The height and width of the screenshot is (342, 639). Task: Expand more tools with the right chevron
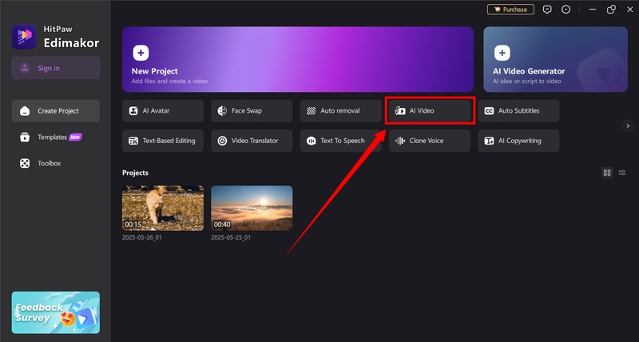[x=628, y=125]
